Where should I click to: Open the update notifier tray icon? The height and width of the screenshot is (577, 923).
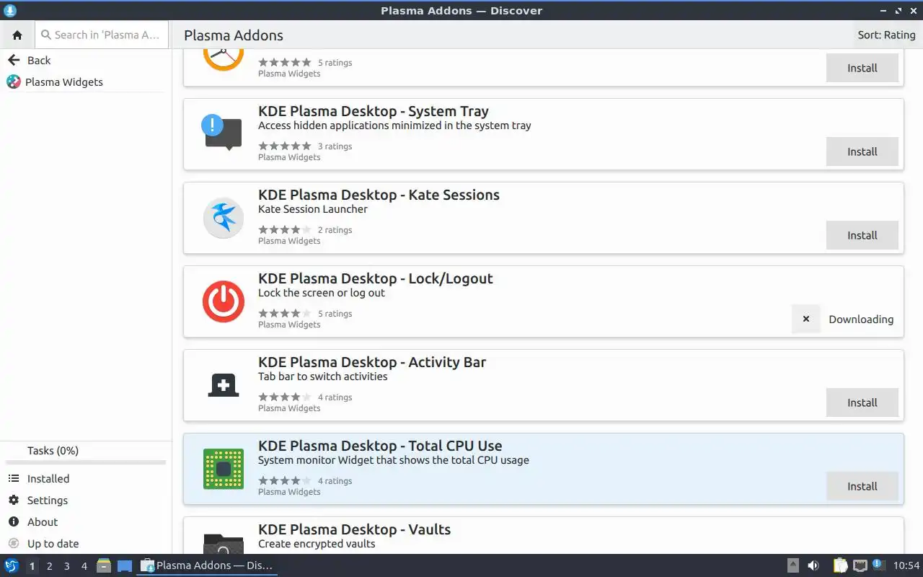click(878, 565)
